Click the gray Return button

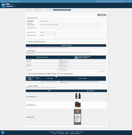pyautogui.click(x=102, y=15)
